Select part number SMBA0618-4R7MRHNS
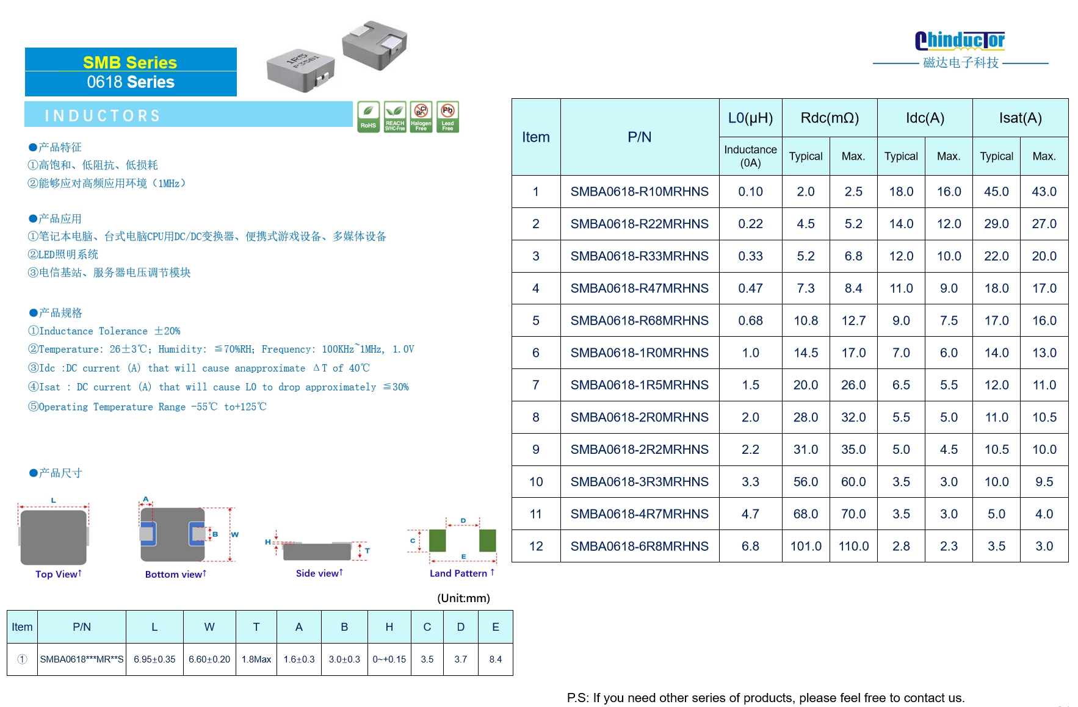Screen dimensions: 1078x707 (639, 514)
